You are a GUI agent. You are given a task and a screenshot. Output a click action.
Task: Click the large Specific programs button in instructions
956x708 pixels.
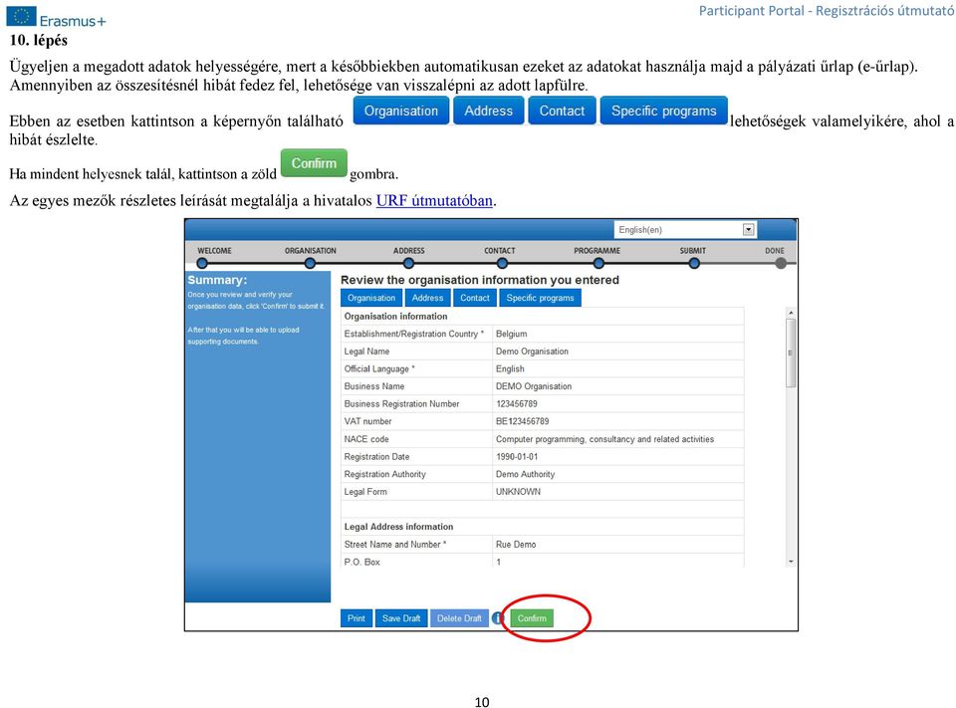tap(664, 111)
